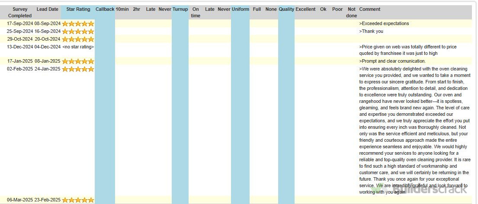Click the Survey Completed column header

tap(20, 12)
